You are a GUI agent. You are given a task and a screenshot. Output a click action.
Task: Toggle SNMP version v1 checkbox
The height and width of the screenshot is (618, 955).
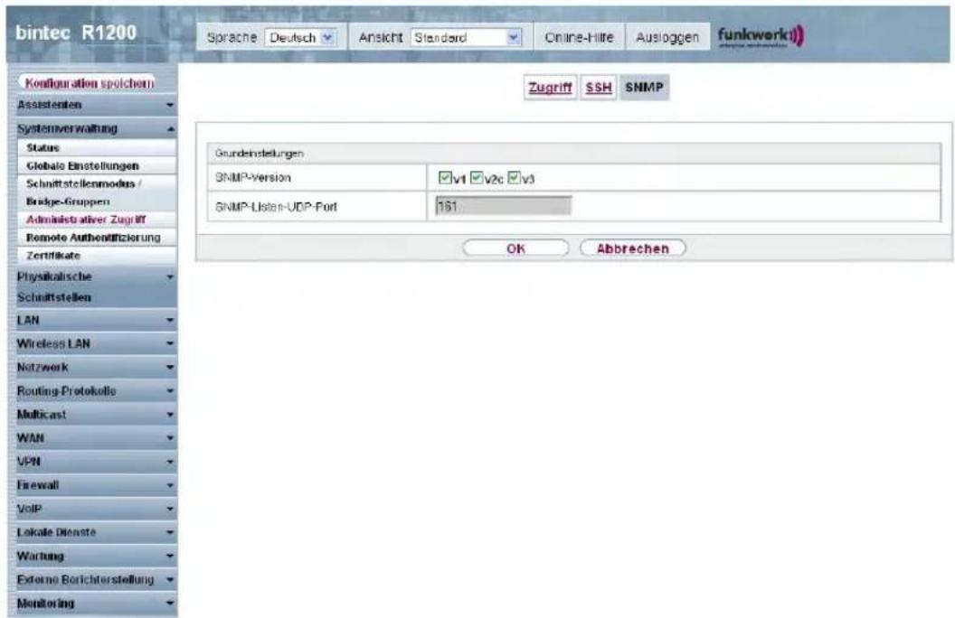click(x=445, y=178)
